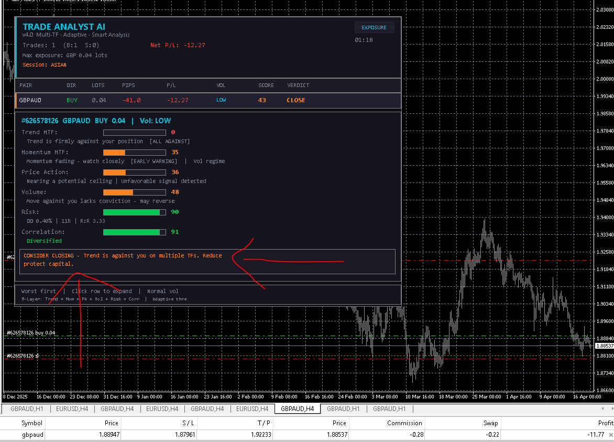Select the Net P/L: -12.27 readout
614x442 pixels.
point(178,45)
